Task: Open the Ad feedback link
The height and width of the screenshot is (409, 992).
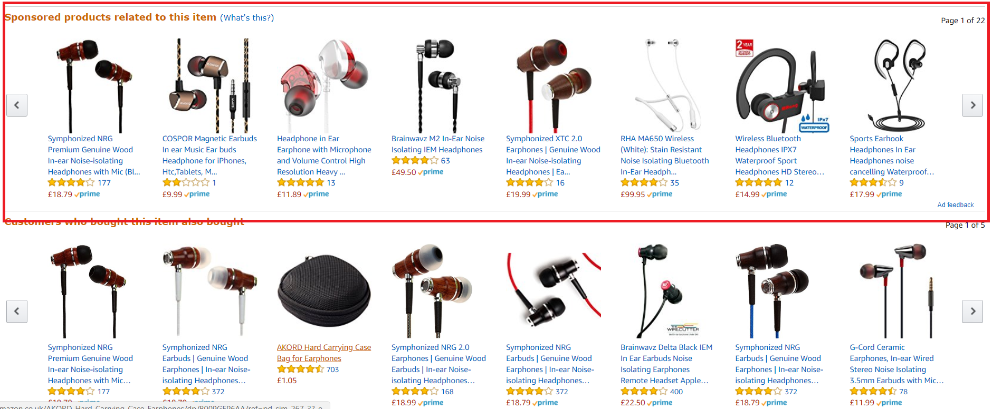Action: pos(956,205)
